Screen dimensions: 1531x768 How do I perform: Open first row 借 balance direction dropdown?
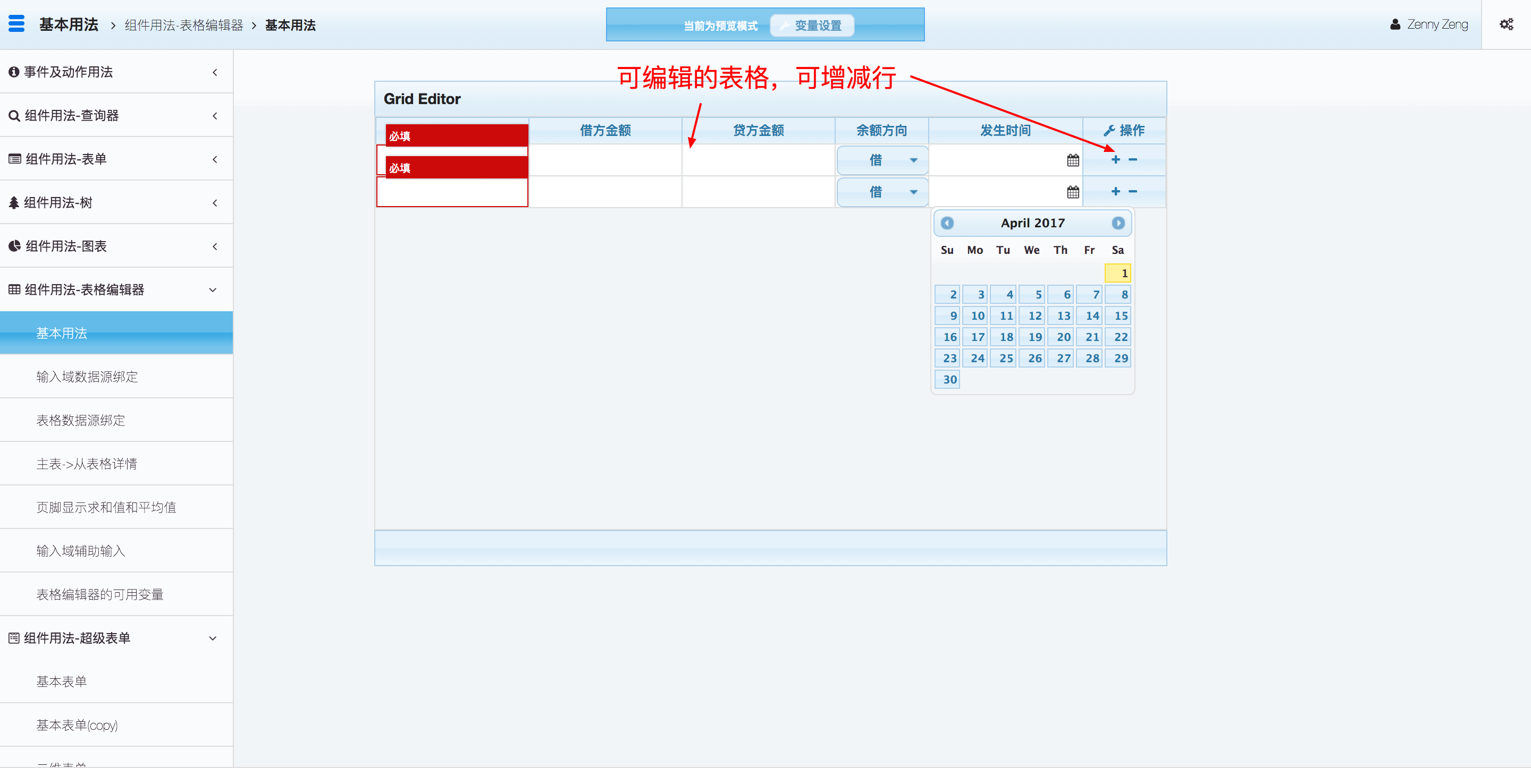pos(882,160)
